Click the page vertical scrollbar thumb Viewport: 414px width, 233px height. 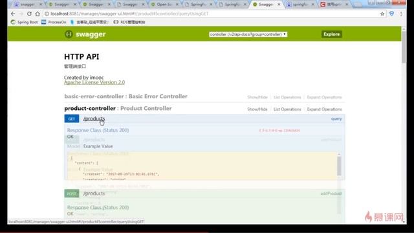(x=404, y=47)
